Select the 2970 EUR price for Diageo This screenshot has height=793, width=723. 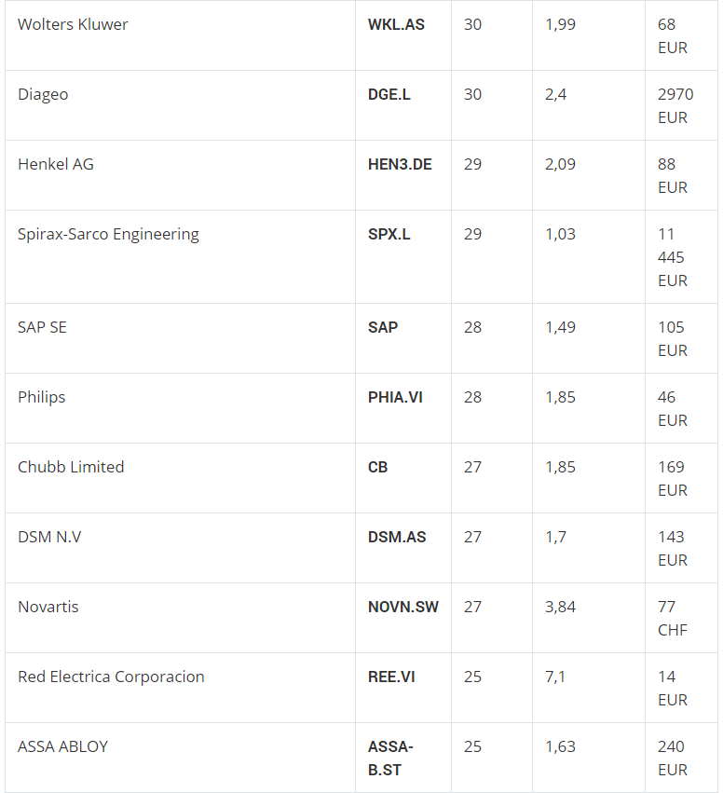675,105
